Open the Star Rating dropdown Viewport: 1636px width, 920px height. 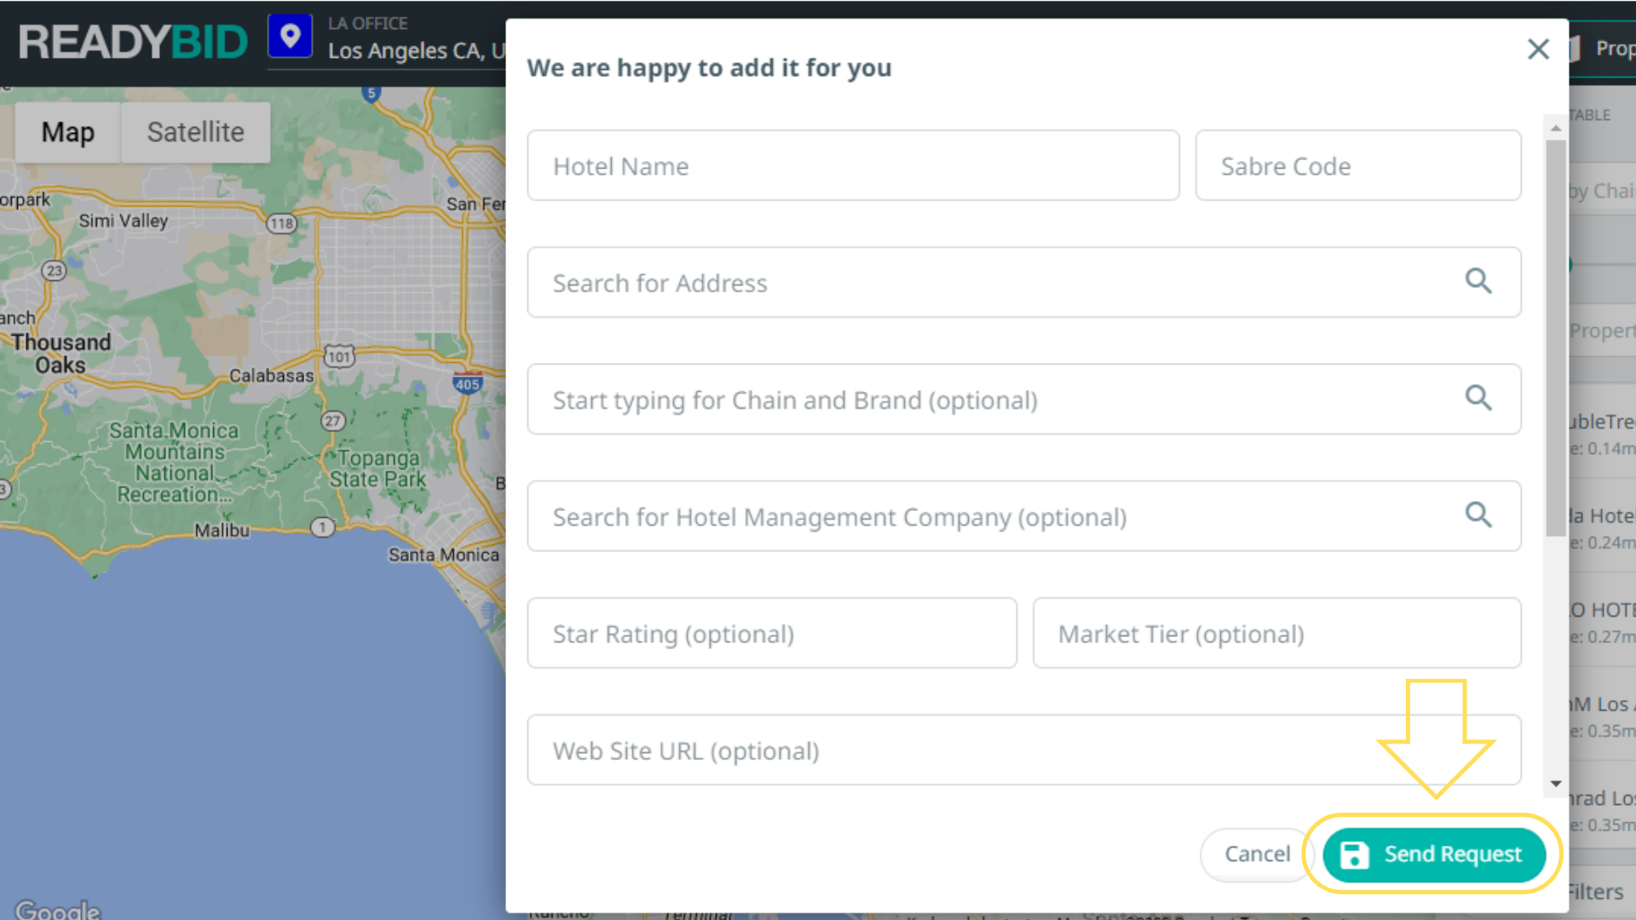(771, 633)
